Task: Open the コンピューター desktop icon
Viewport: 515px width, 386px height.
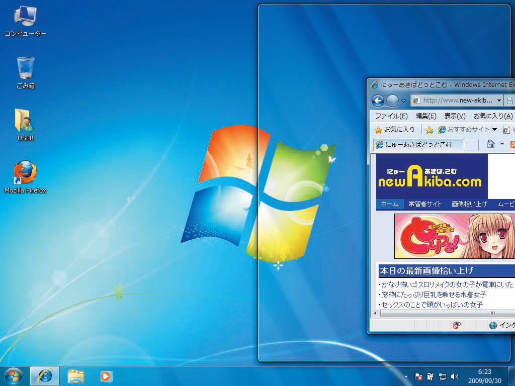Action: 25,21
